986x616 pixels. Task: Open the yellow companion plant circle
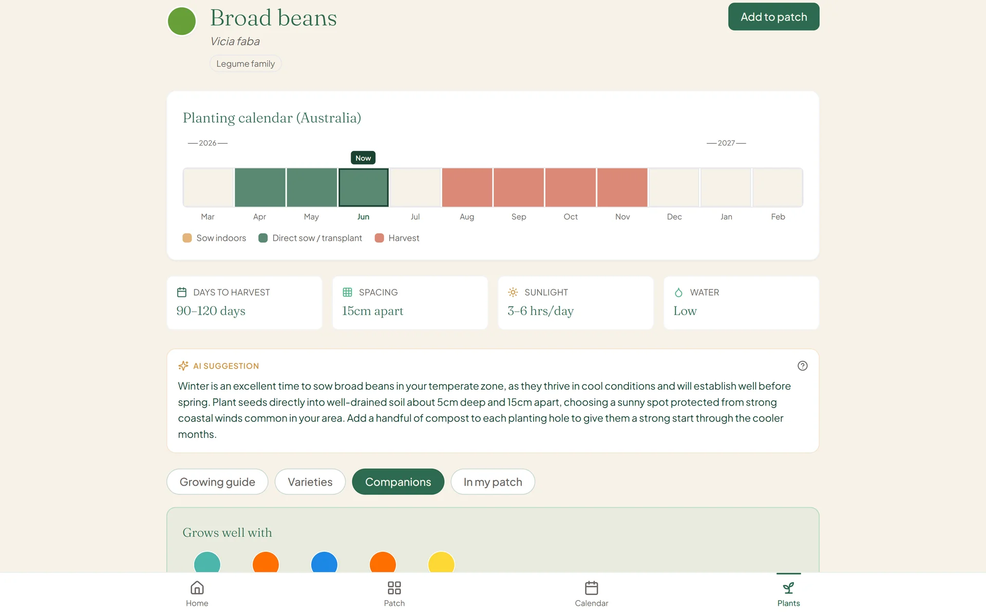coord(441,563)
